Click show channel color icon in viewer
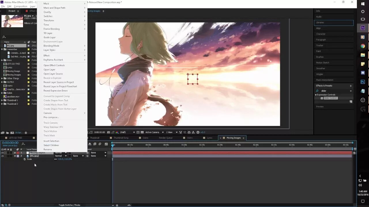The height and width of the screenshot is (207, 369). [x=117, y=132]
